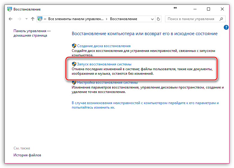
Task: Close the Восстановление window
Action: point(222,9)
